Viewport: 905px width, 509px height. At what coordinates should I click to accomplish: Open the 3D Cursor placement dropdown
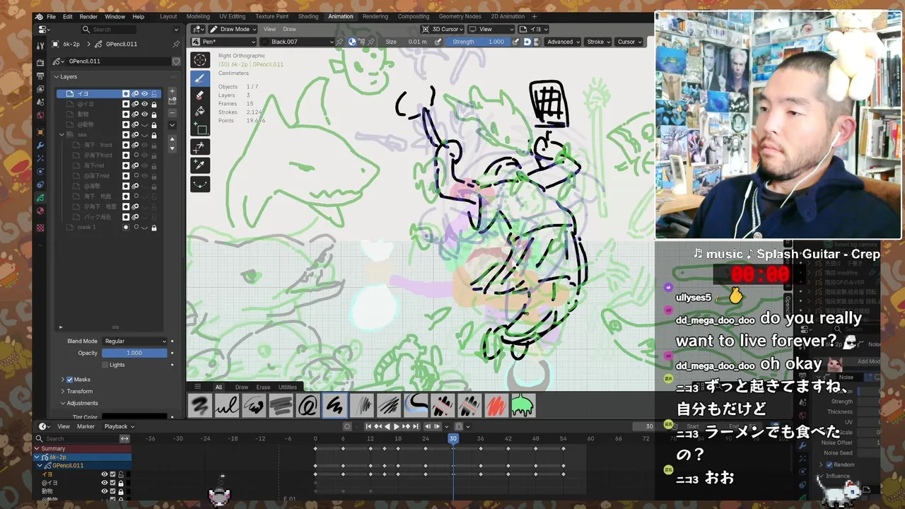pyautogui.click(x=443, y=29)
